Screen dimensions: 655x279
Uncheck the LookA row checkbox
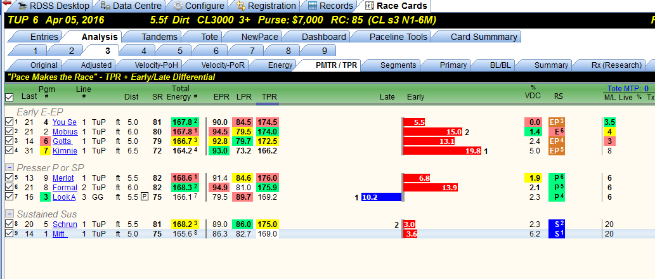tap(9, 197)
